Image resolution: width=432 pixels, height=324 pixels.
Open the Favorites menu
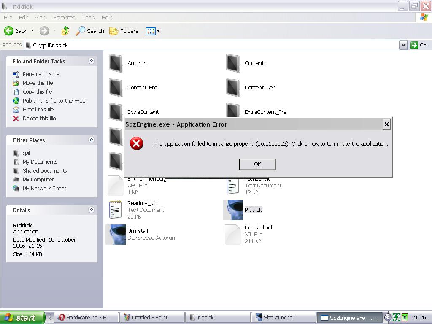tap(64, 17)
